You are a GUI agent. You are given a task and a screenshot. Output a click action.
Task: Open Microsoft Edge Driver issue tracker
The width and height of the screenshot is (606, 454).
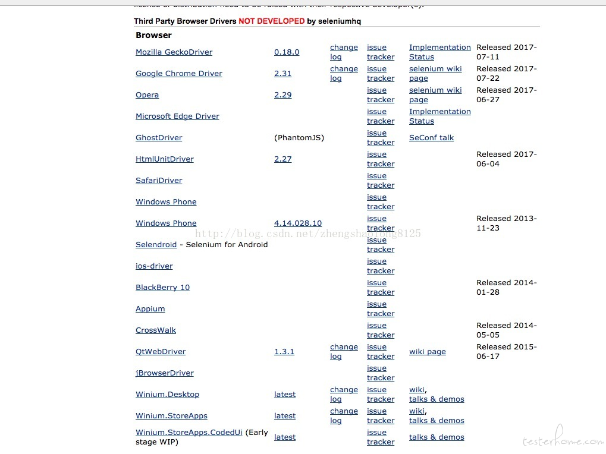[381, 116]
